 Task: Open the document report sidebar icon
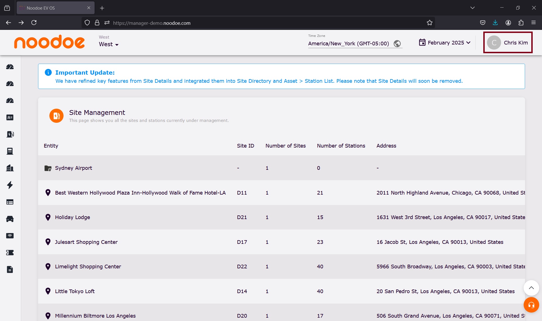coord(10,269)
